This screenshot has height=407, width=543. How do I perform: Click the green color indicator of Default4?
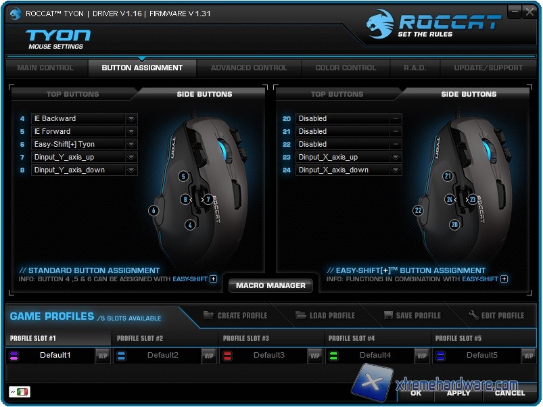[x=333, y=356]
